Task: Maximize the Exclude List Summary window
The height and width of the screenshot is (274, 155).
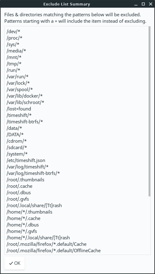Action: point(143,4)
